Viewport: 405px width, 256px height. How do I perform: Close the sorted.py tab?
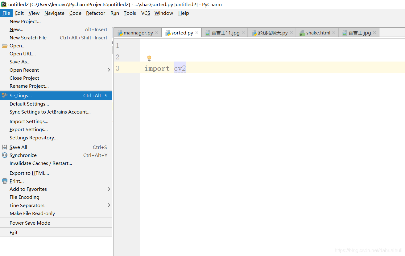[x=197, y=33]
